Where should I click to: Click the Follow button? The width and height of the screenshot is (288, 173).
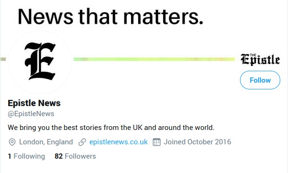(x=260, y=80)
